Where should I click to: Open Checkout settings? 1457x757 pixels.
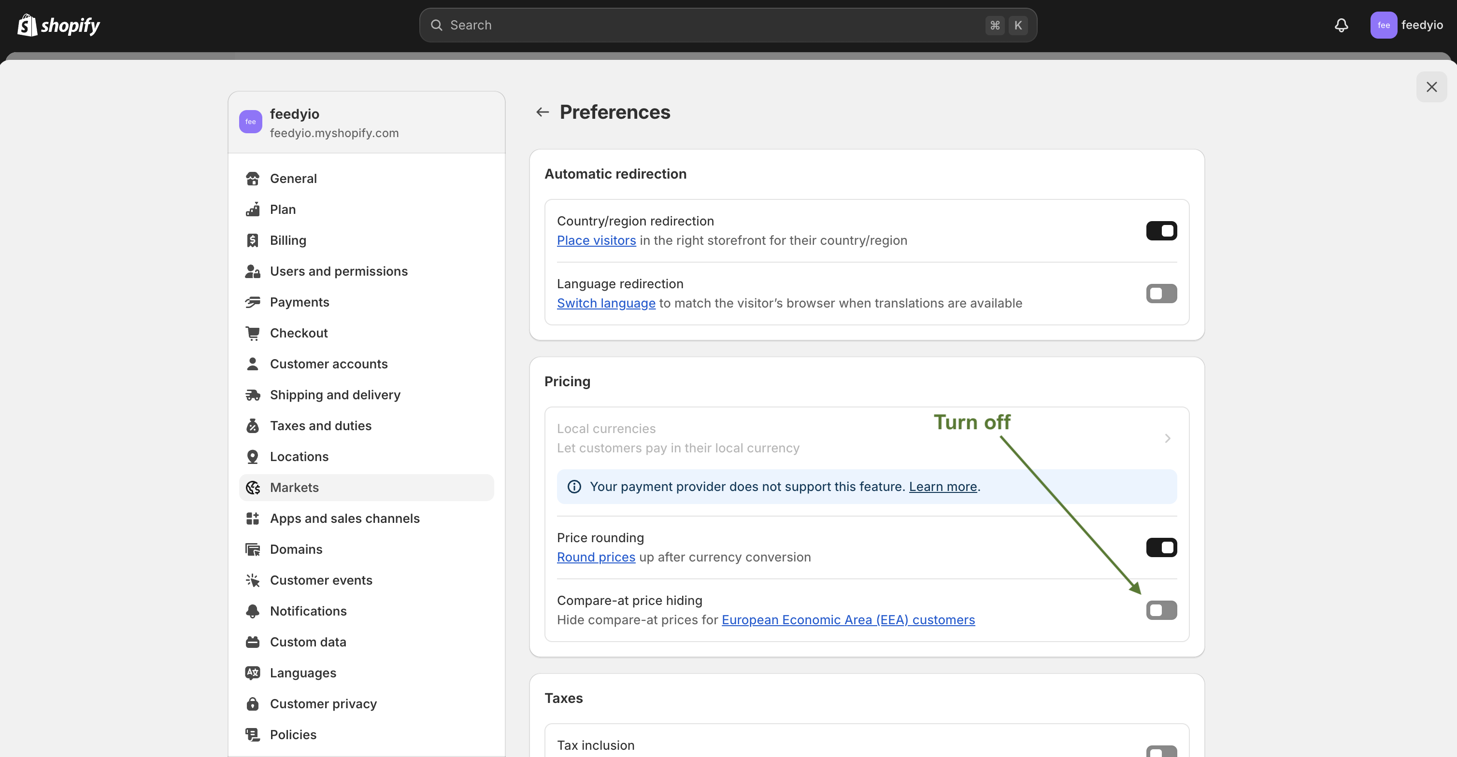coord(367,333)
